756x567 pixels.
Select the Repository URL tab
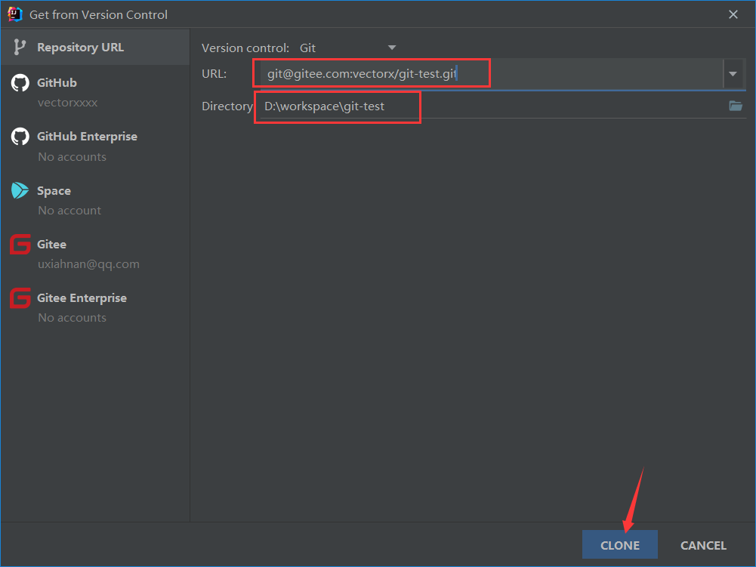95,48
